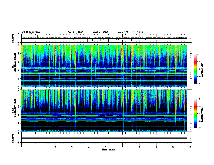Click the "7" tick label on the Time axis
Screen dimensions: 214x165
point(139,147)
